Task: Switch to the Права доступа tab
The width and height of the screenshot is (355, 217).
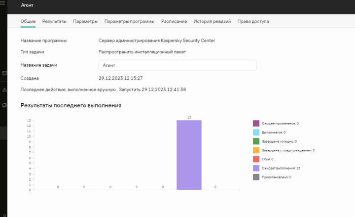Action: pos(253,21)
